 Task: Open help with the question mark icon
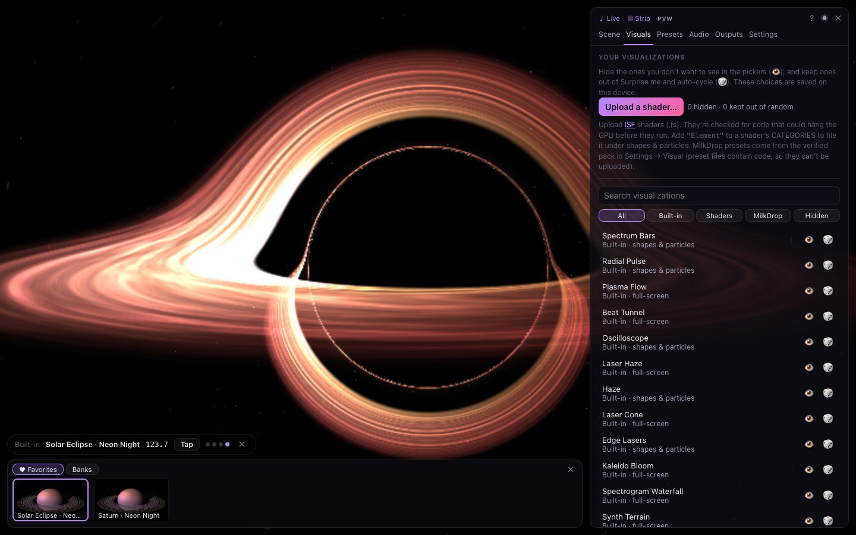click(x=811, y=18)
